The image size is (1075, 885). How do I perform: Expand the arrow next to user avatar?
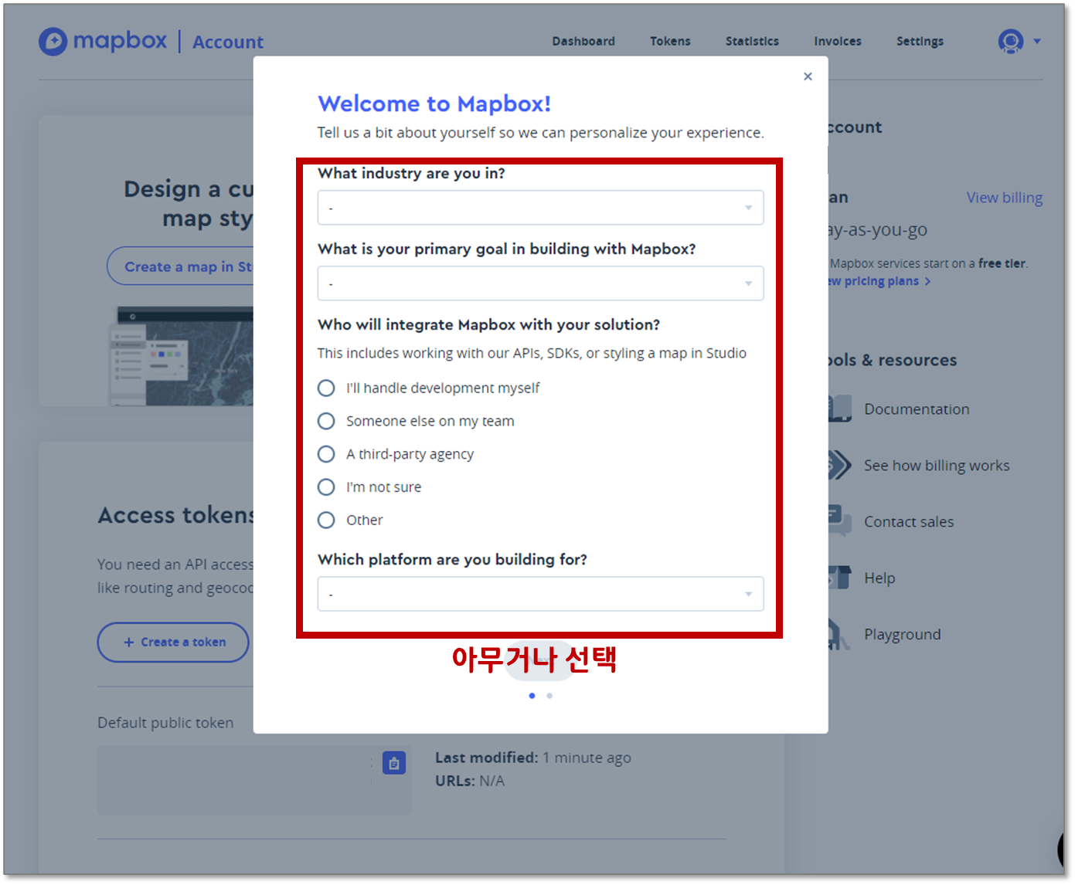pyautogui.click(x=1037, y=42)
